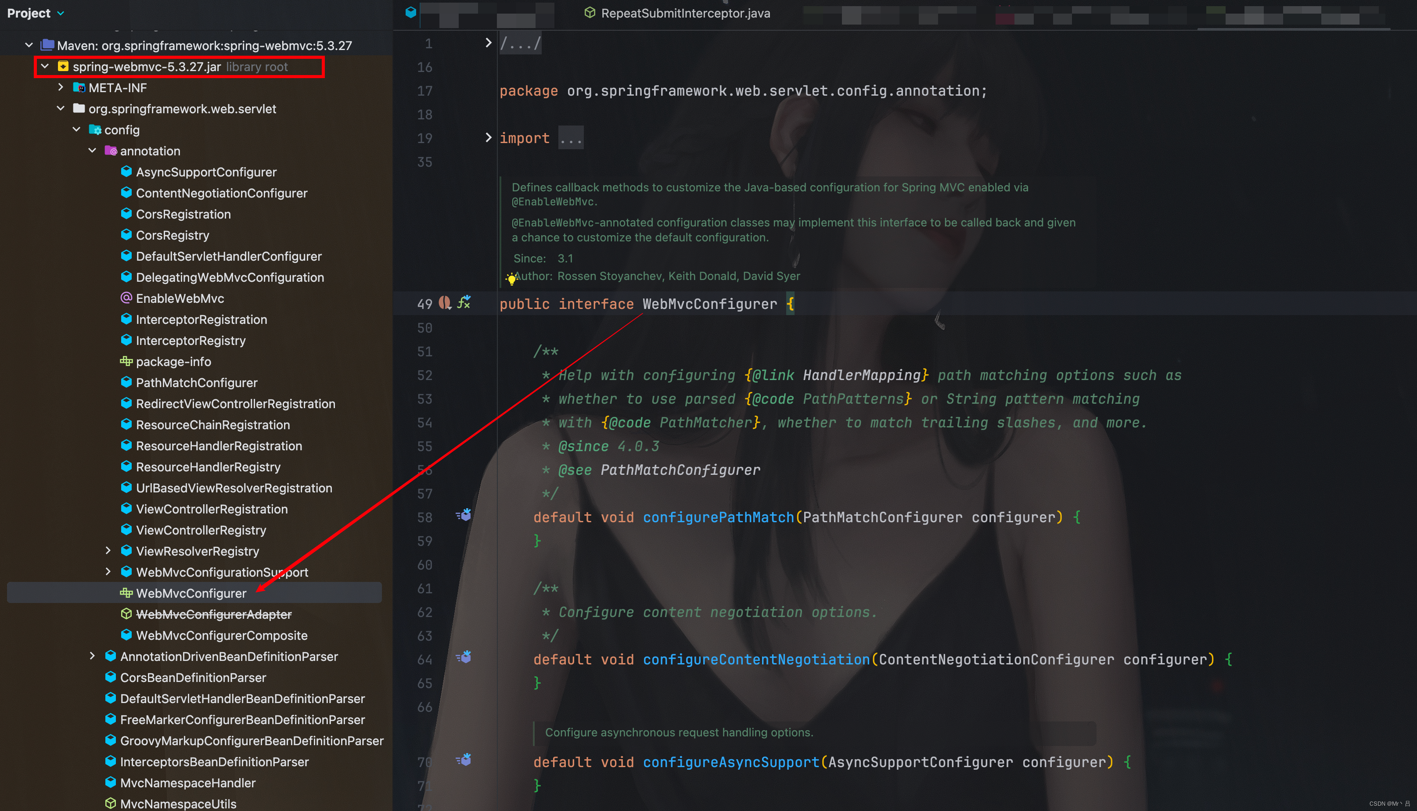Select InterceptorRegistry in the annotation folder
This screenshot has width=1417, height=811.
(x=191, y=341)
